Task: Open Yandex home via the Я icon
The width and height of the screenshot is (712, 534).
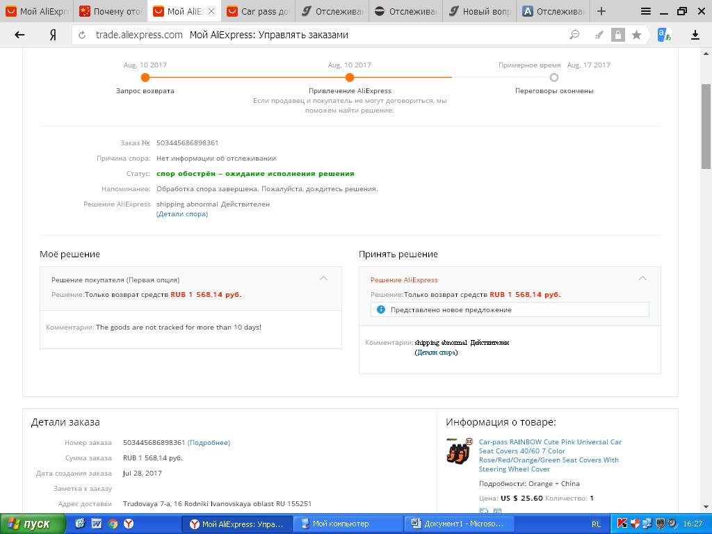Action: tap(53, 35)
